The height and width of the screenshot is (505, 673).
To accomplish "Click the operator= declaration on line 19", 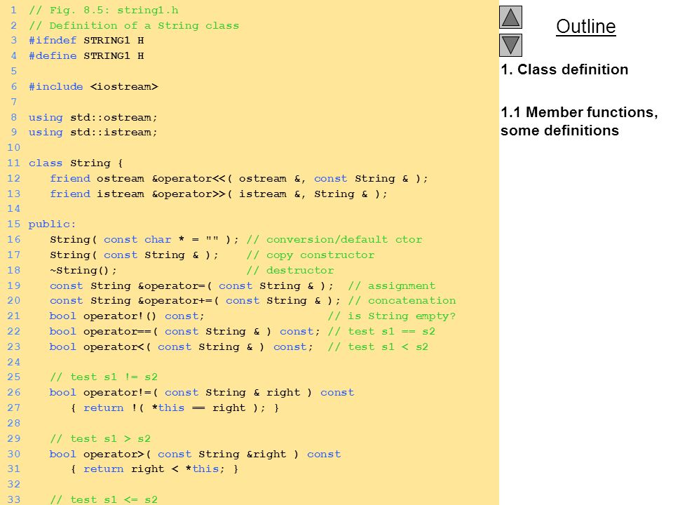I will (x=191, y=286).
